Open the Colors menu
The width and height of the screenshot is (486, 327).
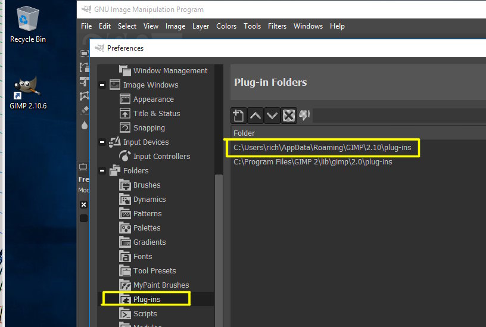(226, 26)
